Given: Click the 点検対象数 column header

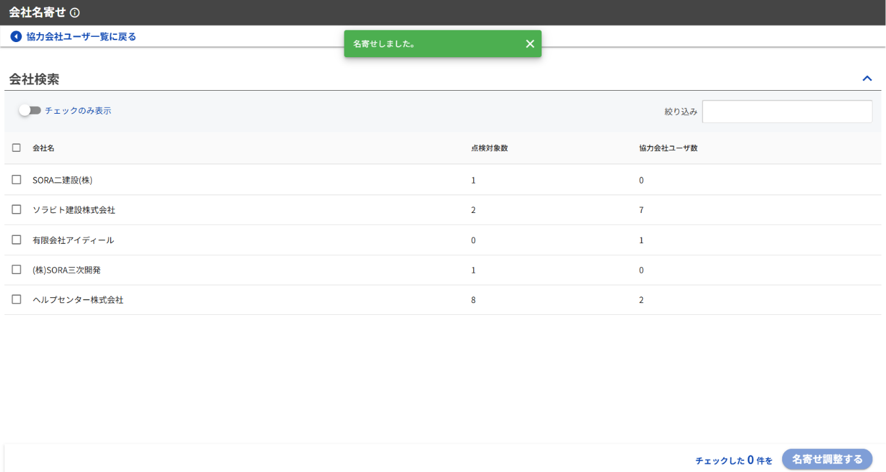Looking at the screenshot, I should pos(489,148).
